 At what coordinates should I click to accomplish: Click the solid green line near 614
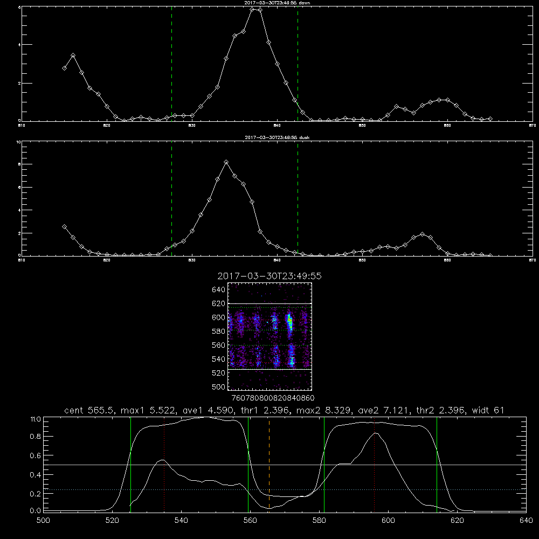(x=437, y=464)
